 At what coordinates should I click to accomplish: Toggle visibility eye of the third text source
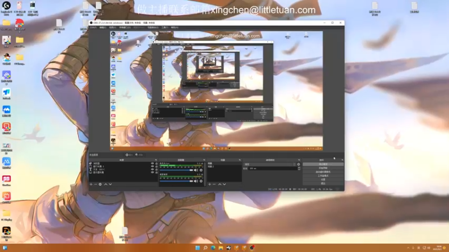point(152,170)
